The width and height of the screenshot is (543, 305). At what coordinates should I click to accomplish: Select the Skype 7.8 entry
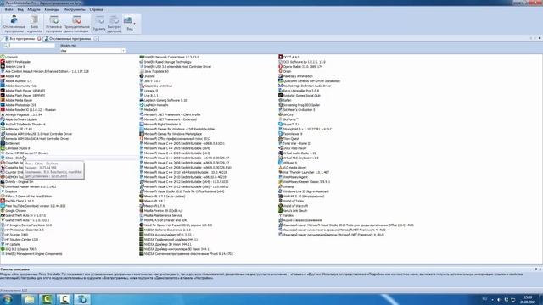[x=289, y=125]
